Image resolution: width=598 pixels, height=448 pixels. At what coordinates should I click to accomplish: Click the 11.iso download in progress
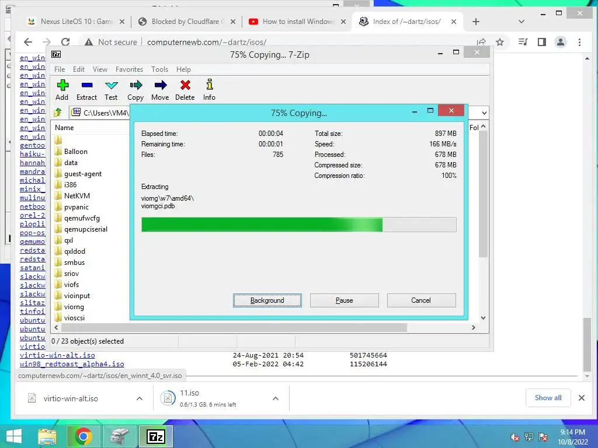point(208,398)
